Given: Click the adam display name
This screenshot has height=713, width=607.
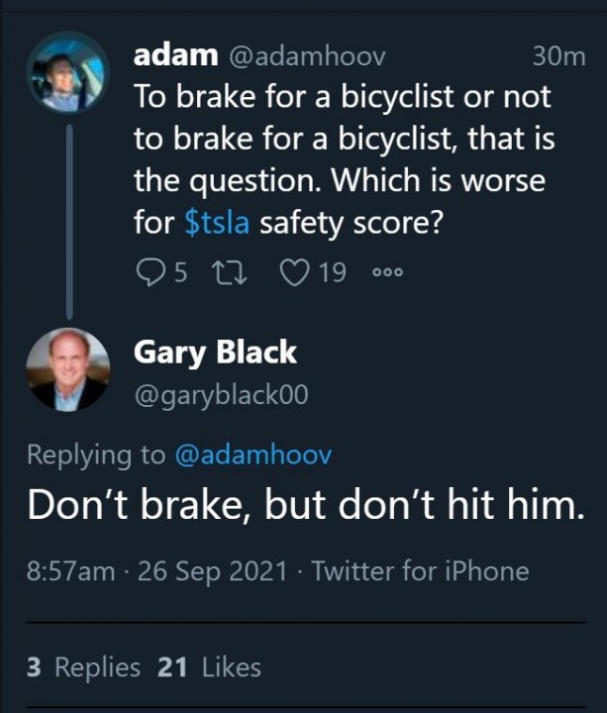Looking at the screenshot, I should pos(175,56).
